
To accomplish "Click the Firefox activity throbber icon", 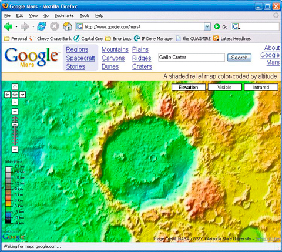I will pyautogui.click(x=276, y=15).
